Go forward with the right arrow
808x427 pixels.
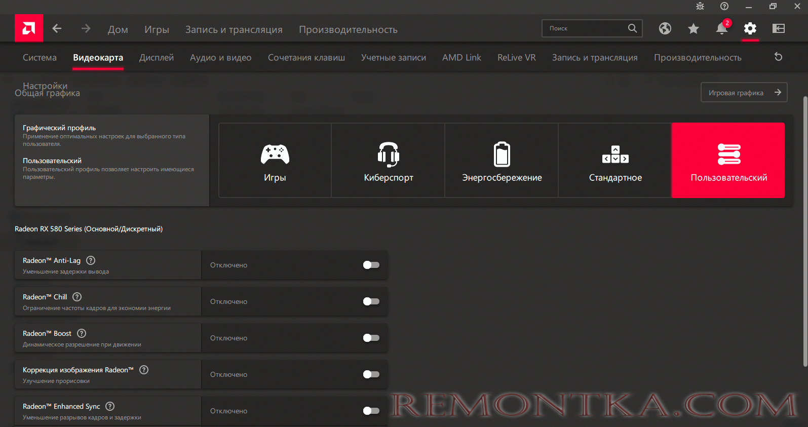tap(86, 28)
